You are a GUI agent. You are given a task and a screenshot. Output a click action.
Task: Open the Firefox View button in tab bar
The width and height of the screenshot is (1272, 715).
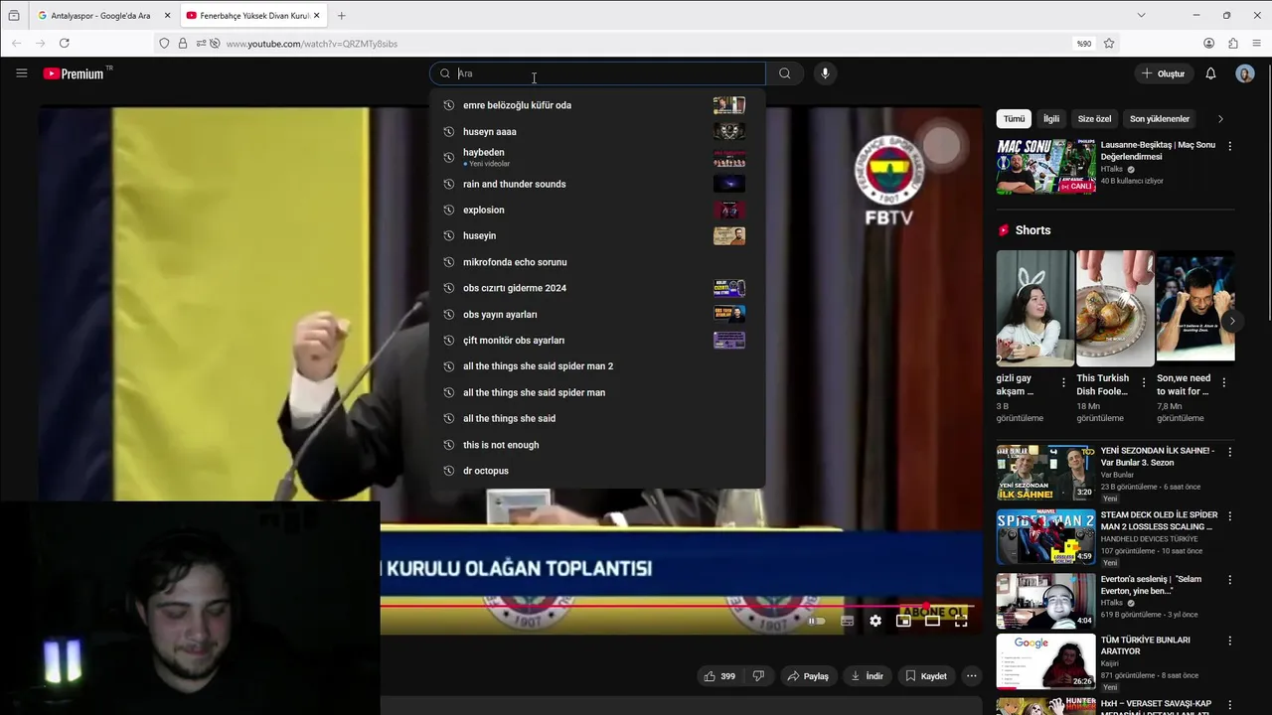coord(14,15)
